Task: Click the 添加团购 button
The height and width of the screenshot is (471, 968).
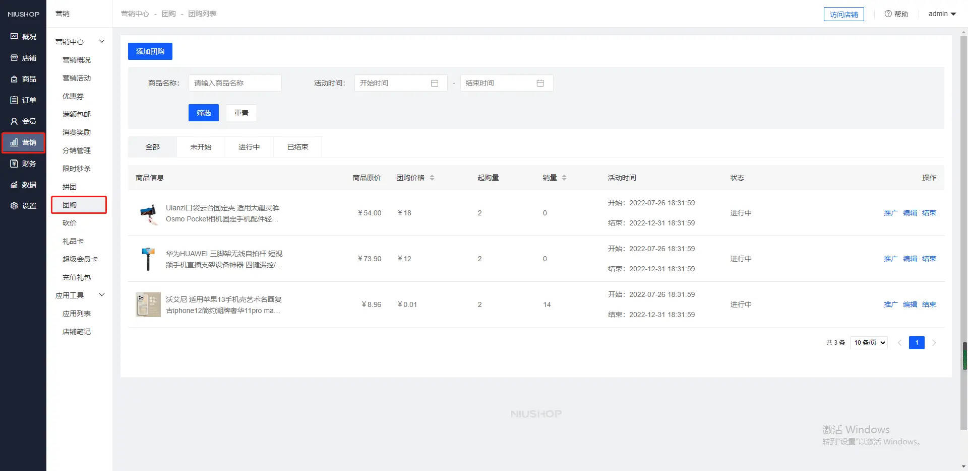Action: 150,51
